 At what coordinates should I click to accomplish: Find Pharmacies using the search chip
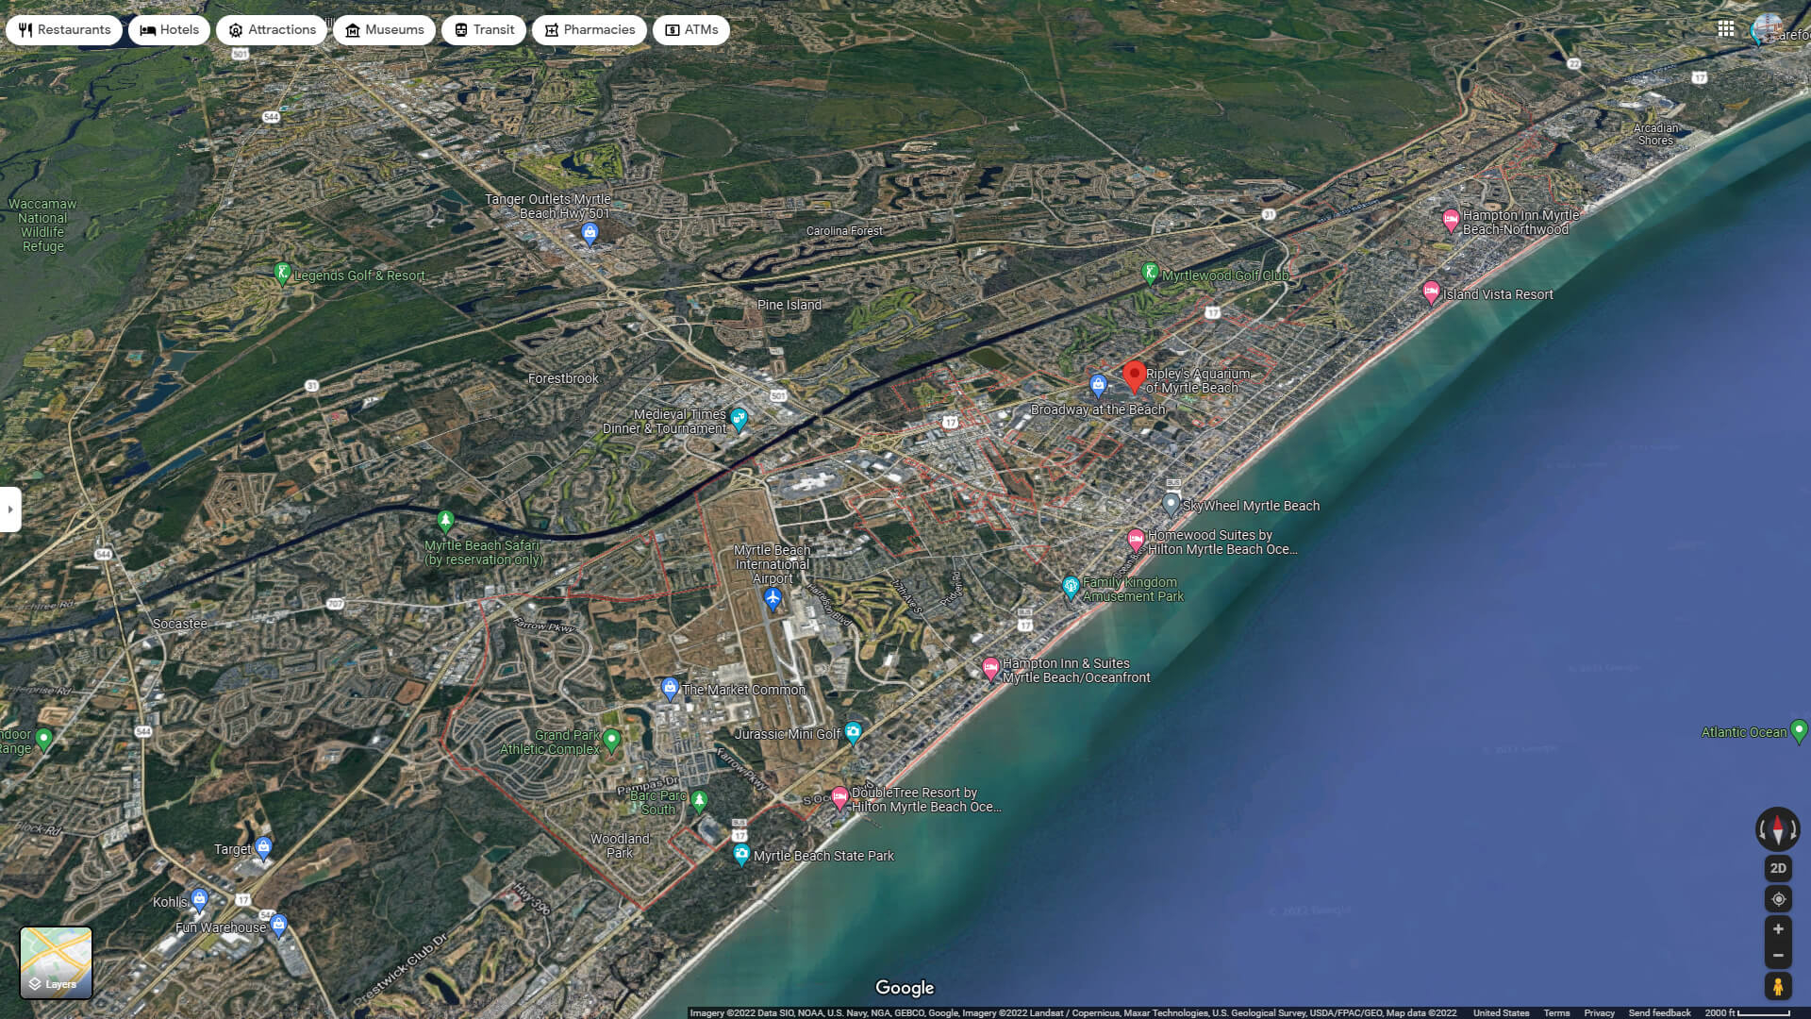(x=552, y=29)
